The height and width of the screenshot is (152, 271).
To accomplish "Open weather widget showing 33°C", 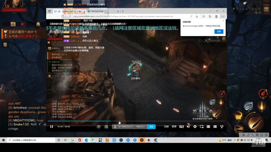I will point(225,140).
